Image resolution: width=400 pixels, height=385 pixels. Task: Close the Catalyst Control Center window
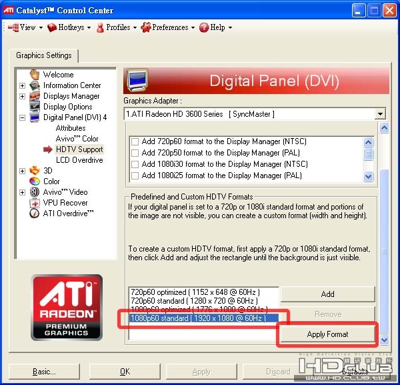coord(389,10)
